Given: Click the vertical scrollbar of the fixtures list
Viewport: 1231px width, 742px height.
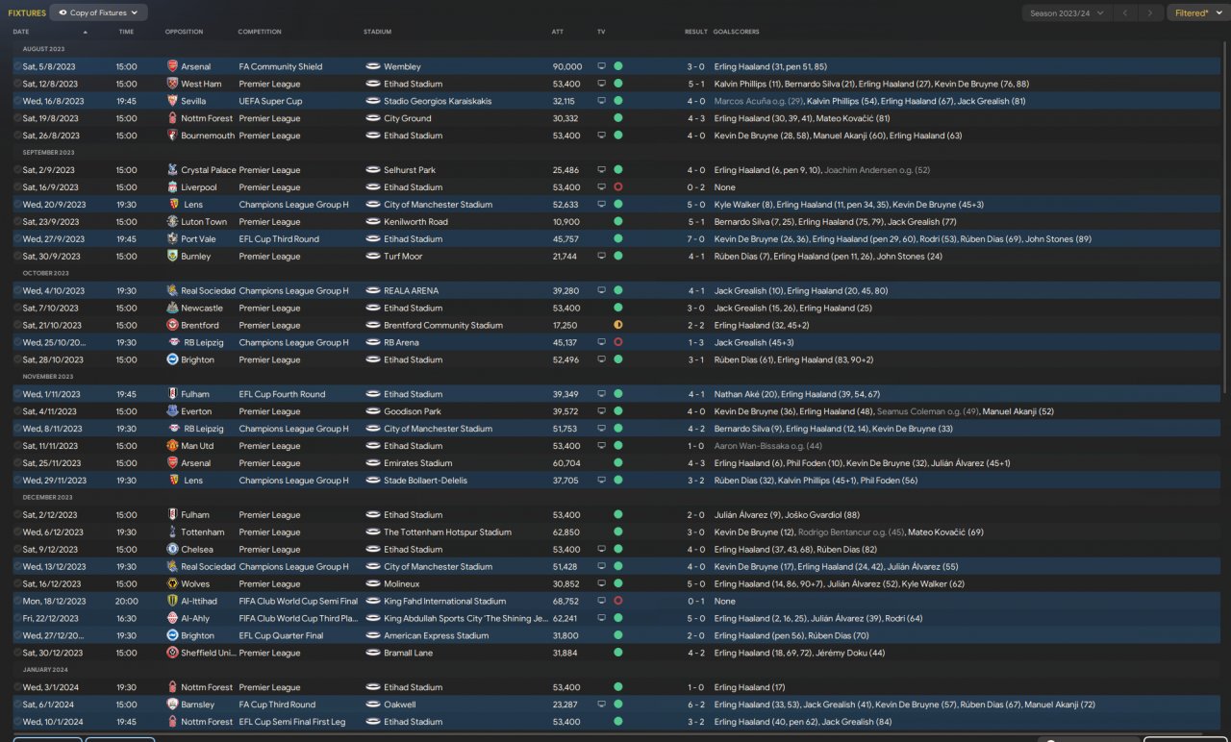Looking at the screenshot, I should click(1225, 216).
